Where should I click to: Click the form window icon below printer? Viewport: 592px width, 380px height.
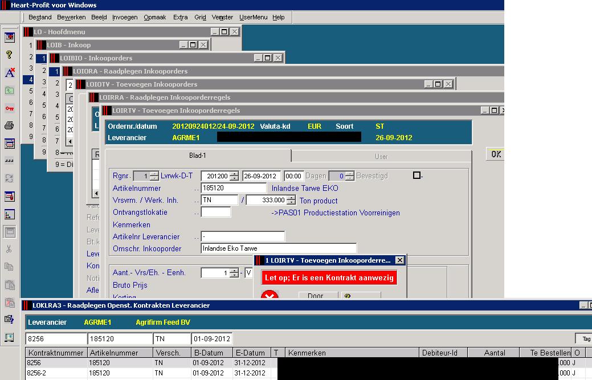click(x=10, y=143)
